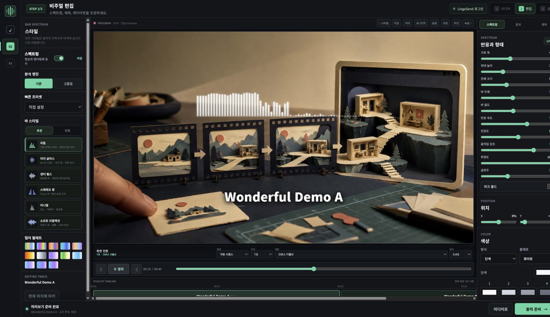Open the 빠른 프리셋 직접 설정 dropdown
Viewport: 550px width, 317px height.
[x=53, y=107]
